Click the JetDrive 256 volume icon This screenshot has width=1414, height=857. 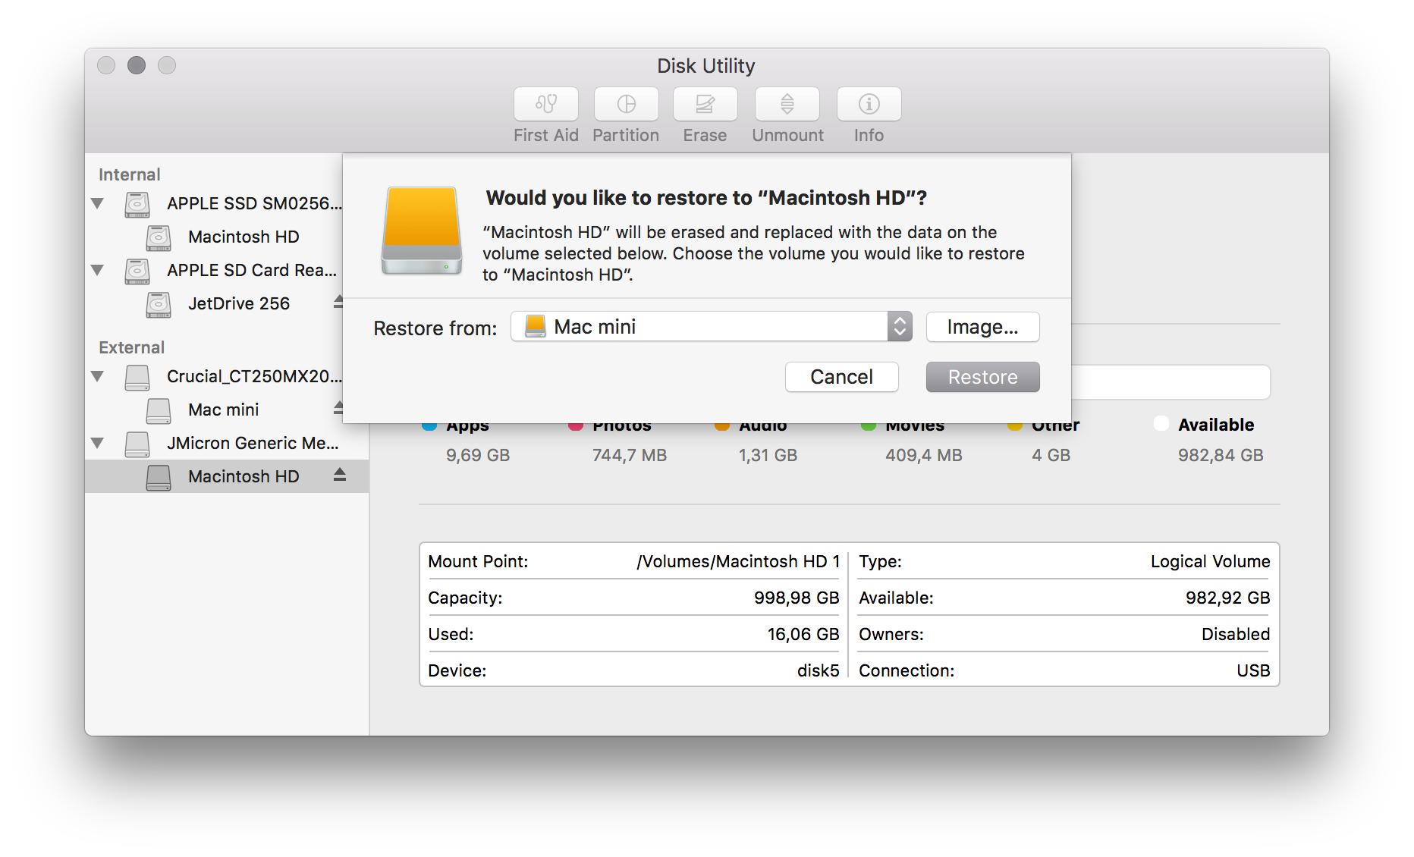click(159, 304)
